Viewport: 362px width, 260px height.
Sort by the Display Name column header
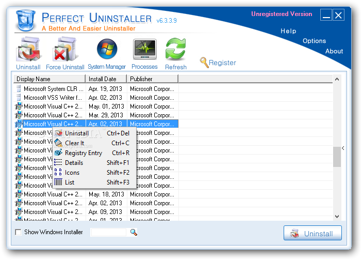[x=50, y=79]
